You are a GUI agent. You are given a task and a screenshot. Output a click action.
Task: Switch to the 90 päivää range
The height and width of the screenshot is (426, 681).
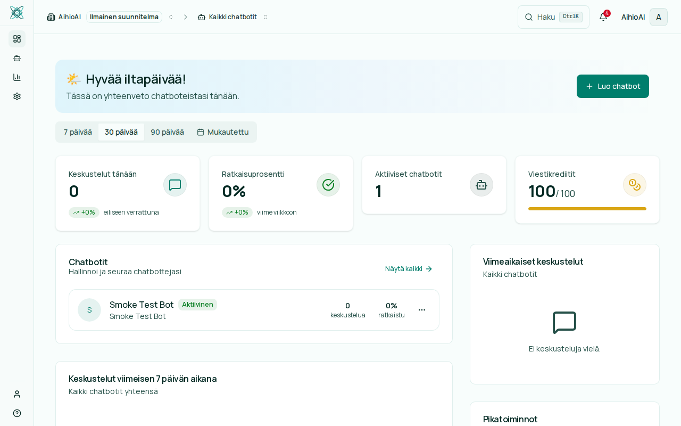[167, 132]
